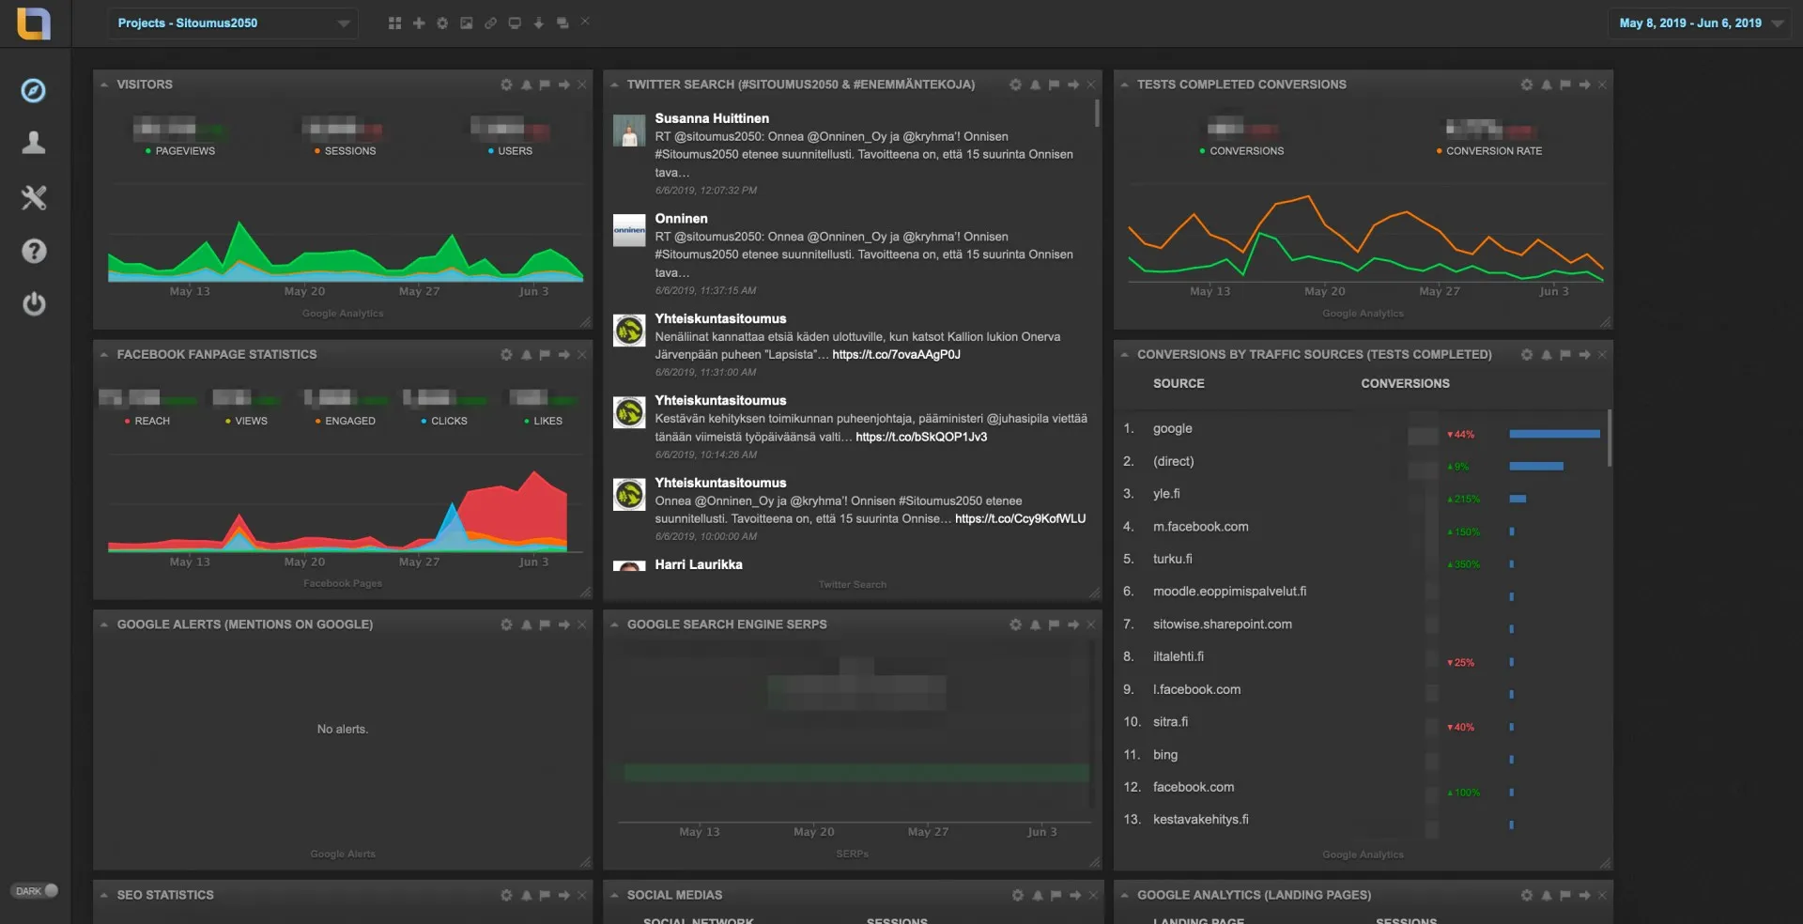This screenshot has width=1803, height=924.
Task: Click the google source conversions bar
Action: coord(1554,434)
